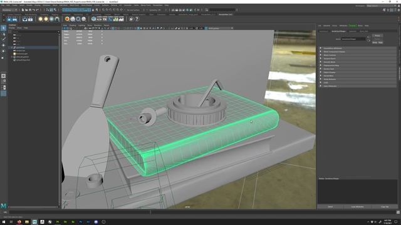Switch to single-pane viewport layout
The height and width of the screenshot is (225, 401).
[x=3, y=76]
